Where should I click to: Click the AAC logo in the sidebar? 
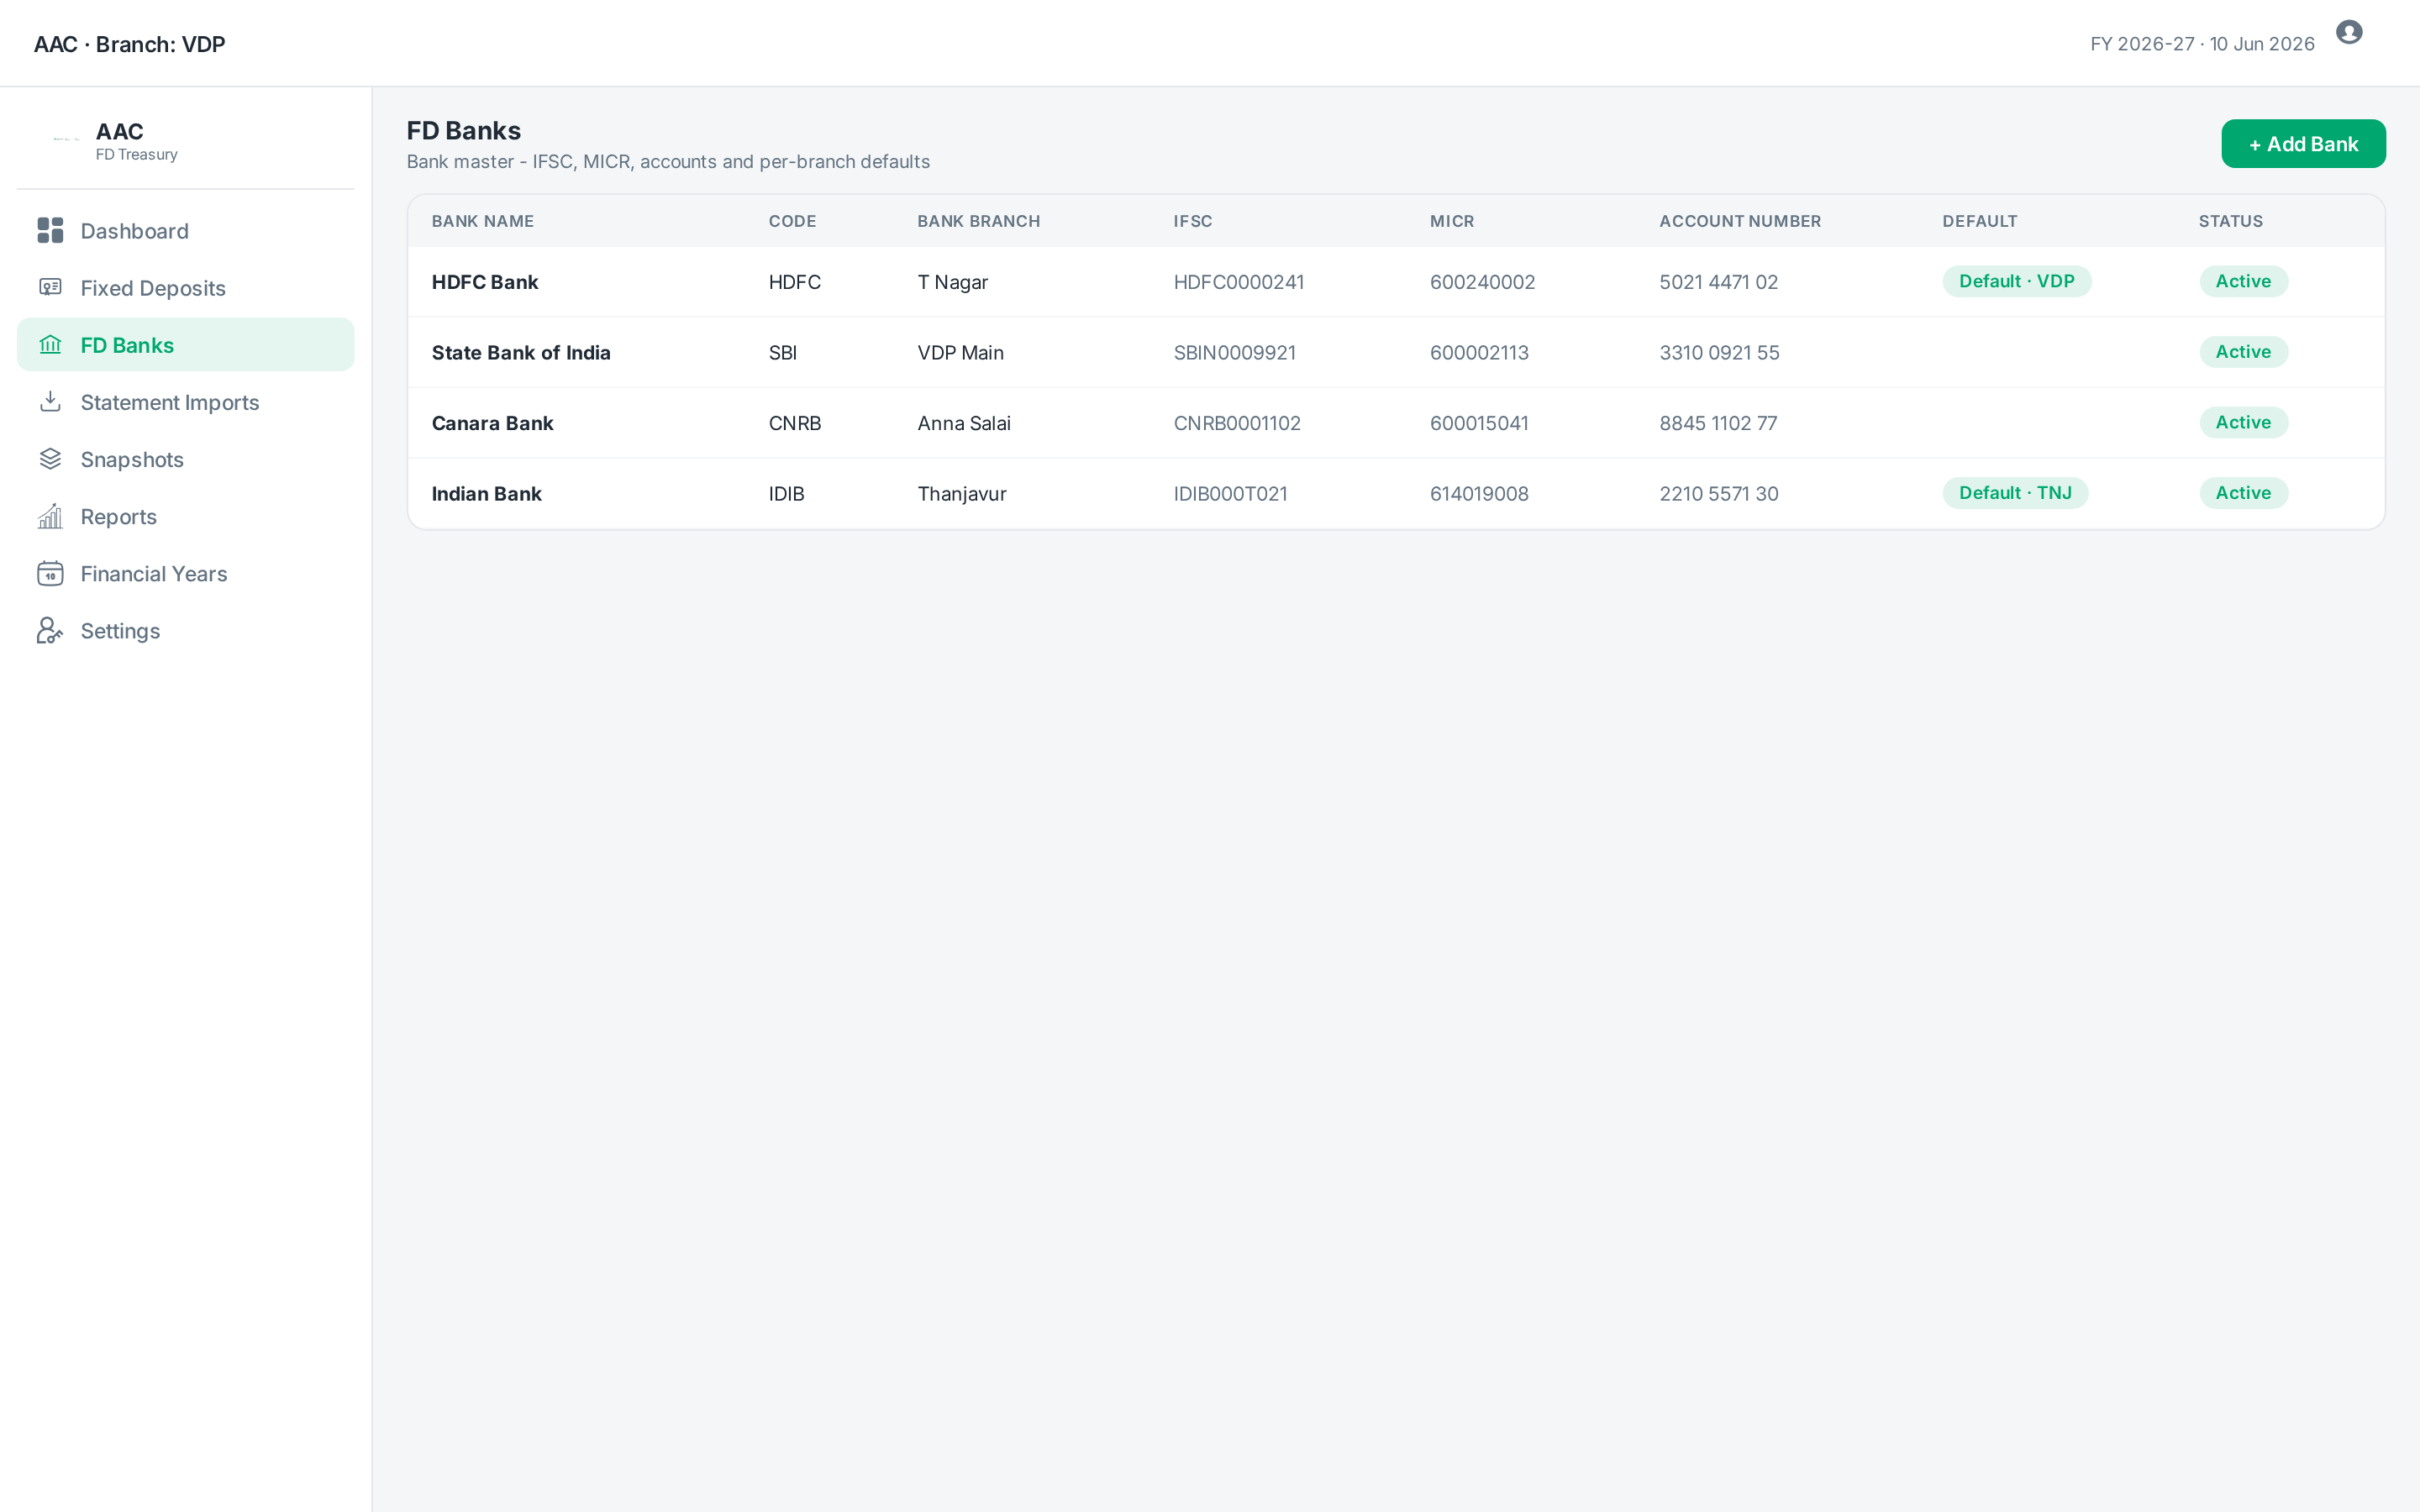66,140
